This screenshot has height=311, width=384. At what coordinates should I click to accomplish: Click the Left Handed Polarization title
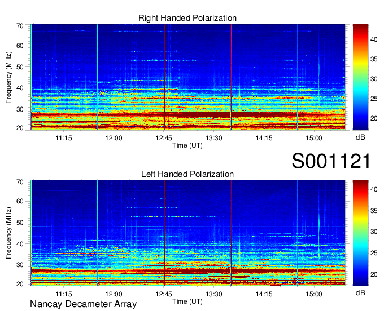[x=187, y=174]
